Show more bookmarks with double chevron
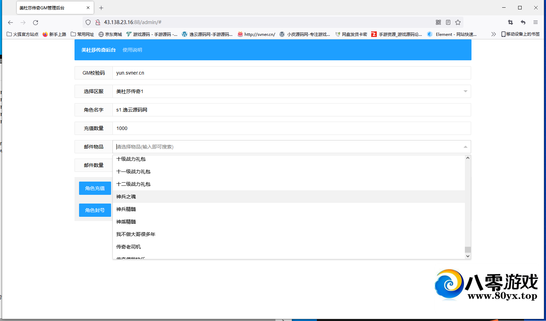546x321 pixels. click(493, 34)
